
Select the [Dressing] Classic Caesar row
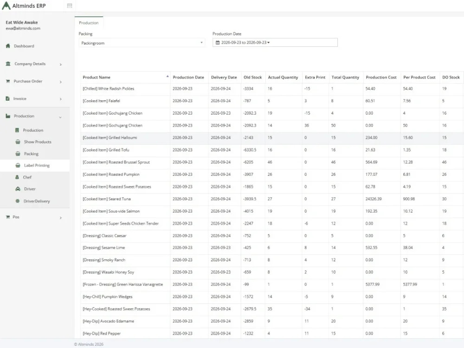(271, 236)
